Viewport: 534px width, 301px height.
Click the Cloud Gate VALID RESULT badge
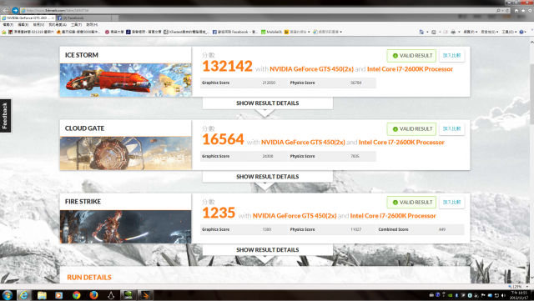point(411,129)
